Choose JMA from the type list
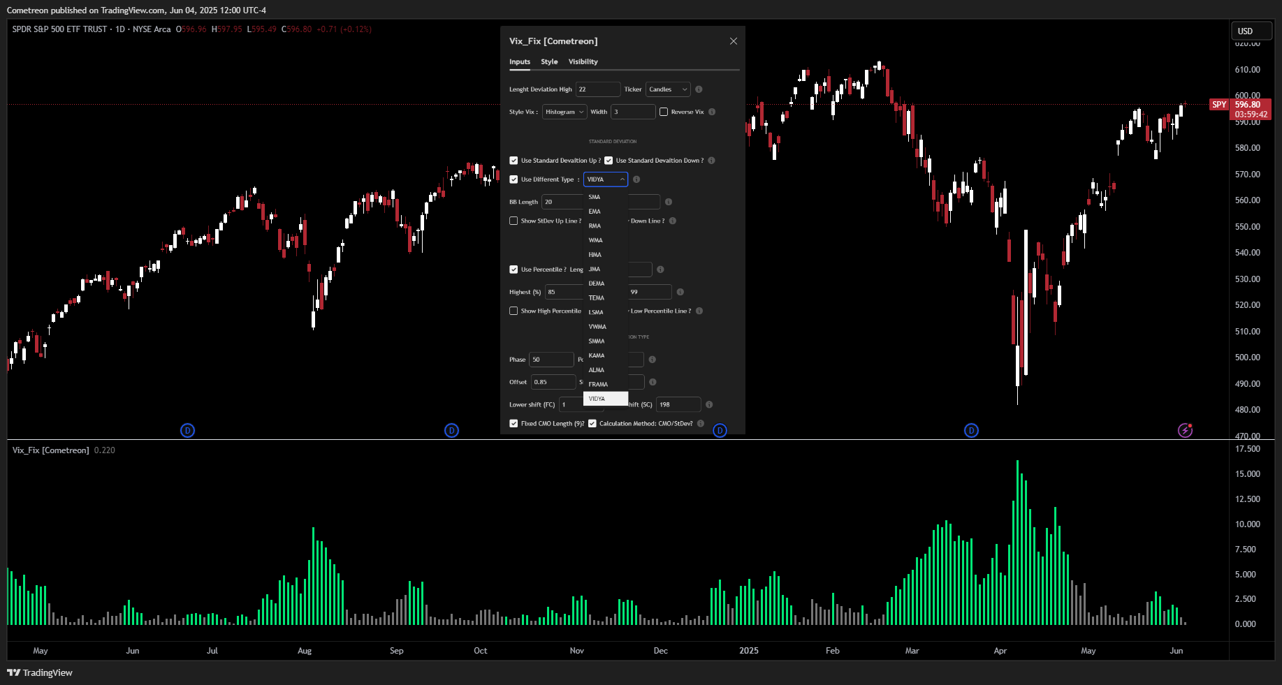This screenshot has width=1282, height=685. (x=606, y=269)
